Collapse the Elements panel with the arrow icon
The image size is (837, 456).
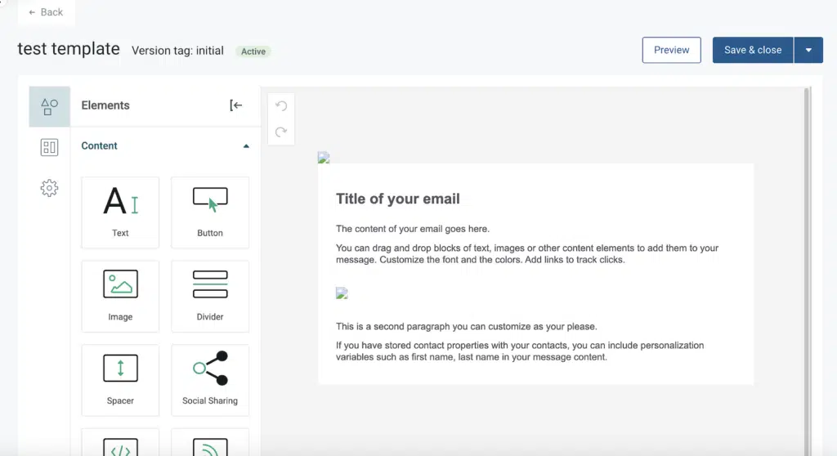[236, 105]
